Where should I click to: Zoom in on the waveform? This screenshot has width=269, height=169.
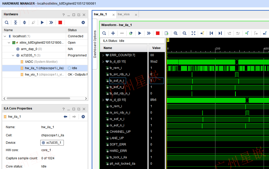click(176, 33)
